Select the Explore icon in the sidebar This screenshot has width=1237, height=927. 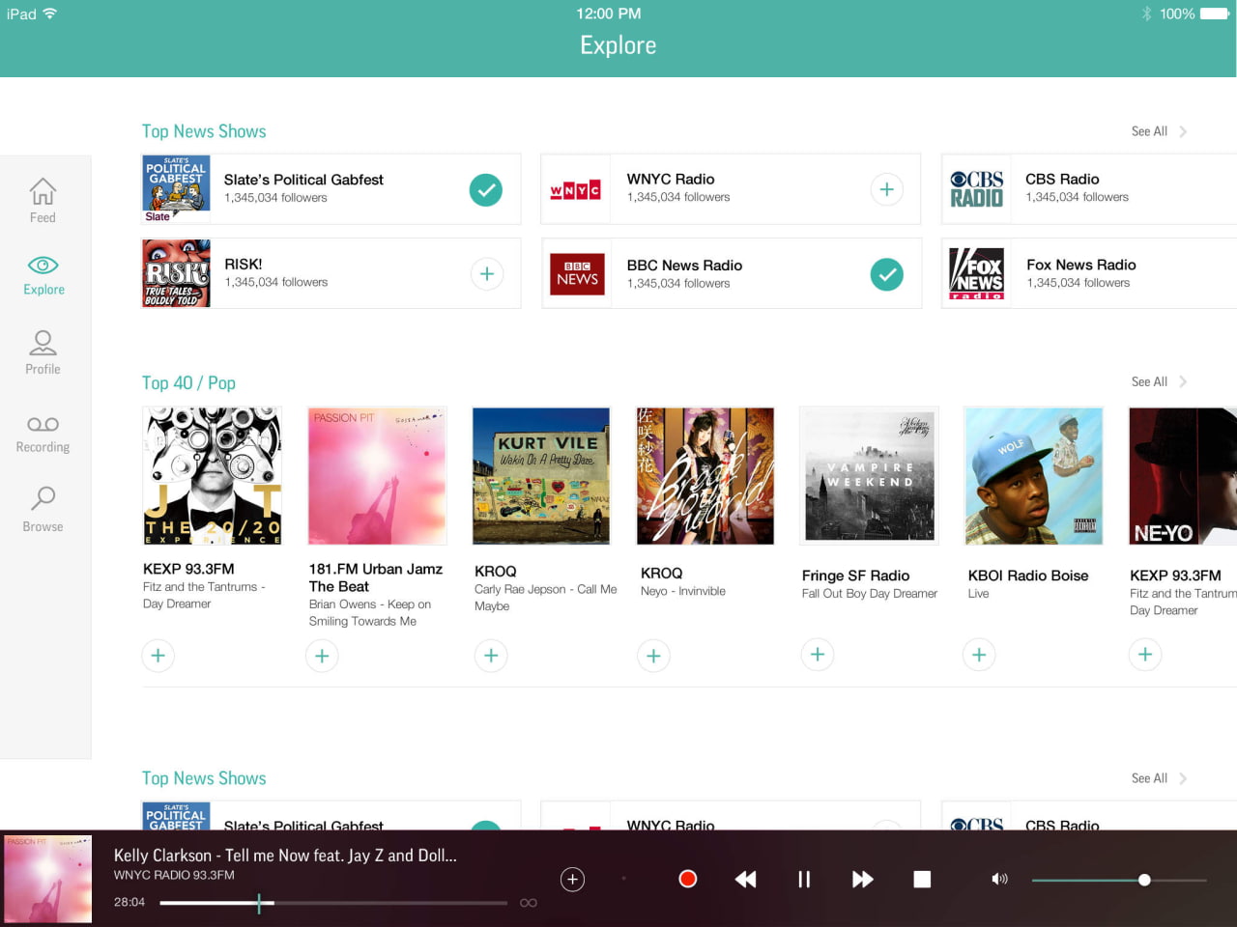click(x=42, y=274)
